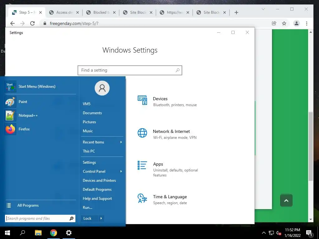Open Firefox from the start menu
The width and height of the screenshot is (319, 239).
pos(40,129)
